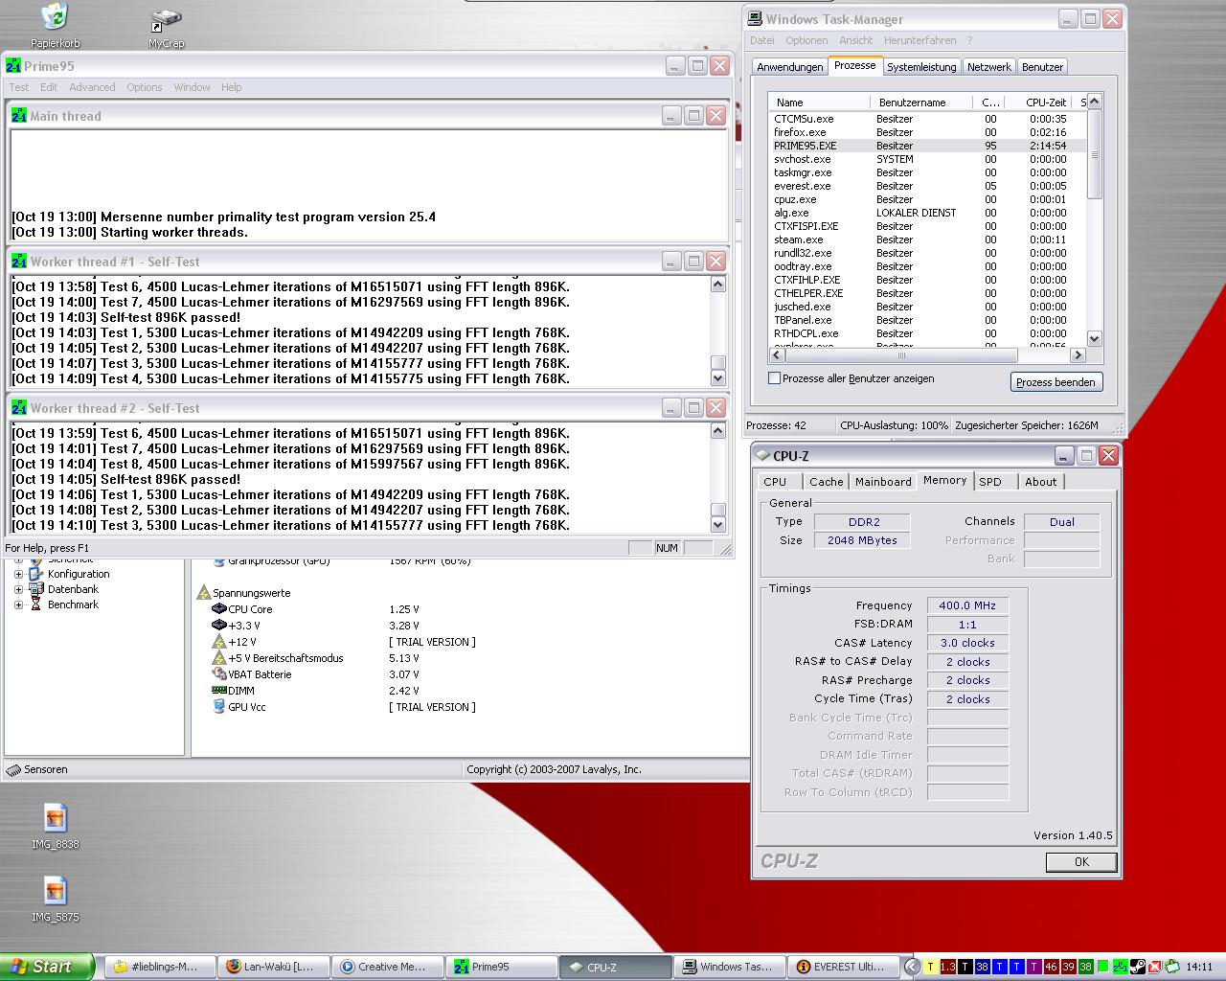Open the Mainboard tab in CPU-Z
The width and height of the screenshot is (1226, 981).
click(883, 482)
